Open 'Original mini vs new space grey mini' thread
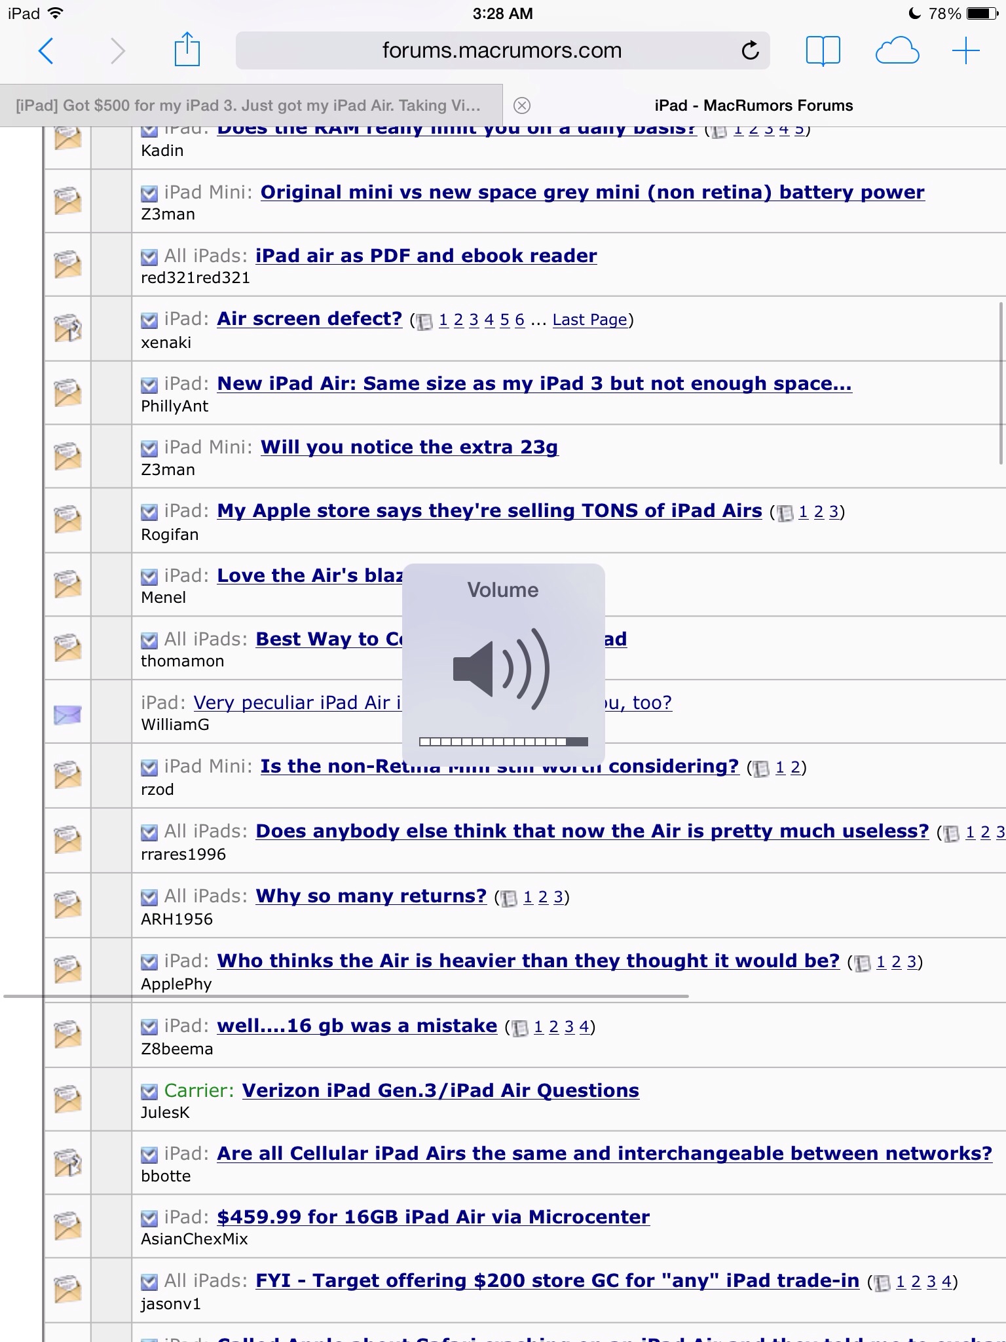This screenshot has height=1342, width=1006. (592, 192)
